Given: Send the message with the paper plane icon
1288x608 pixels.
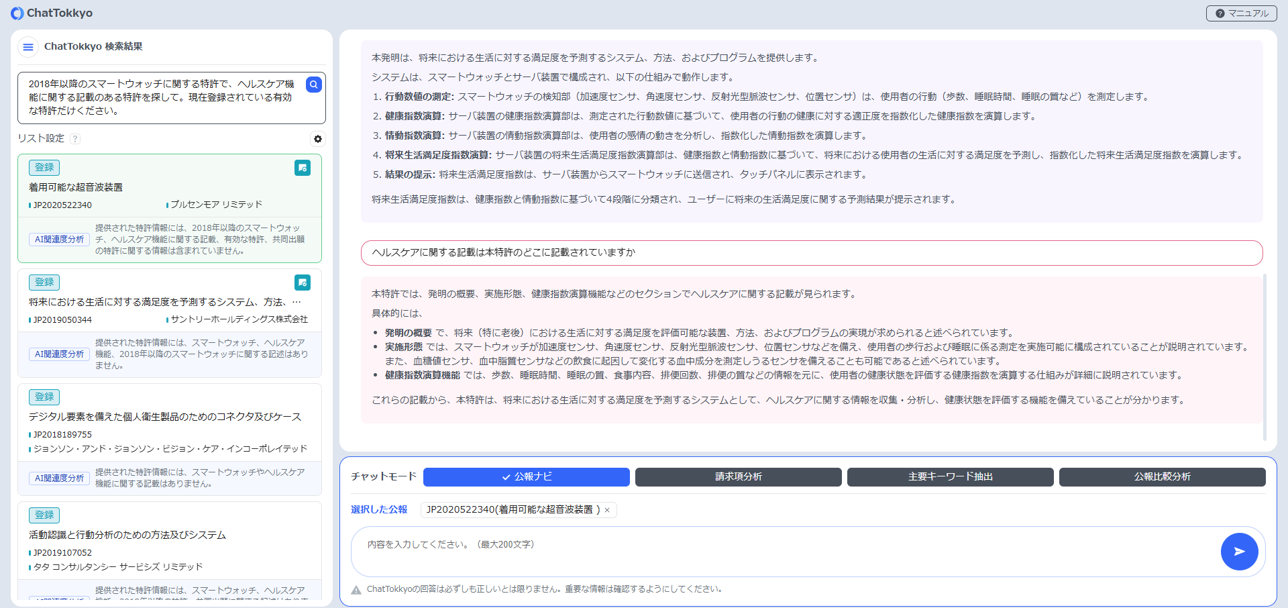Looking at the screenshot, I should point(1239,551).
